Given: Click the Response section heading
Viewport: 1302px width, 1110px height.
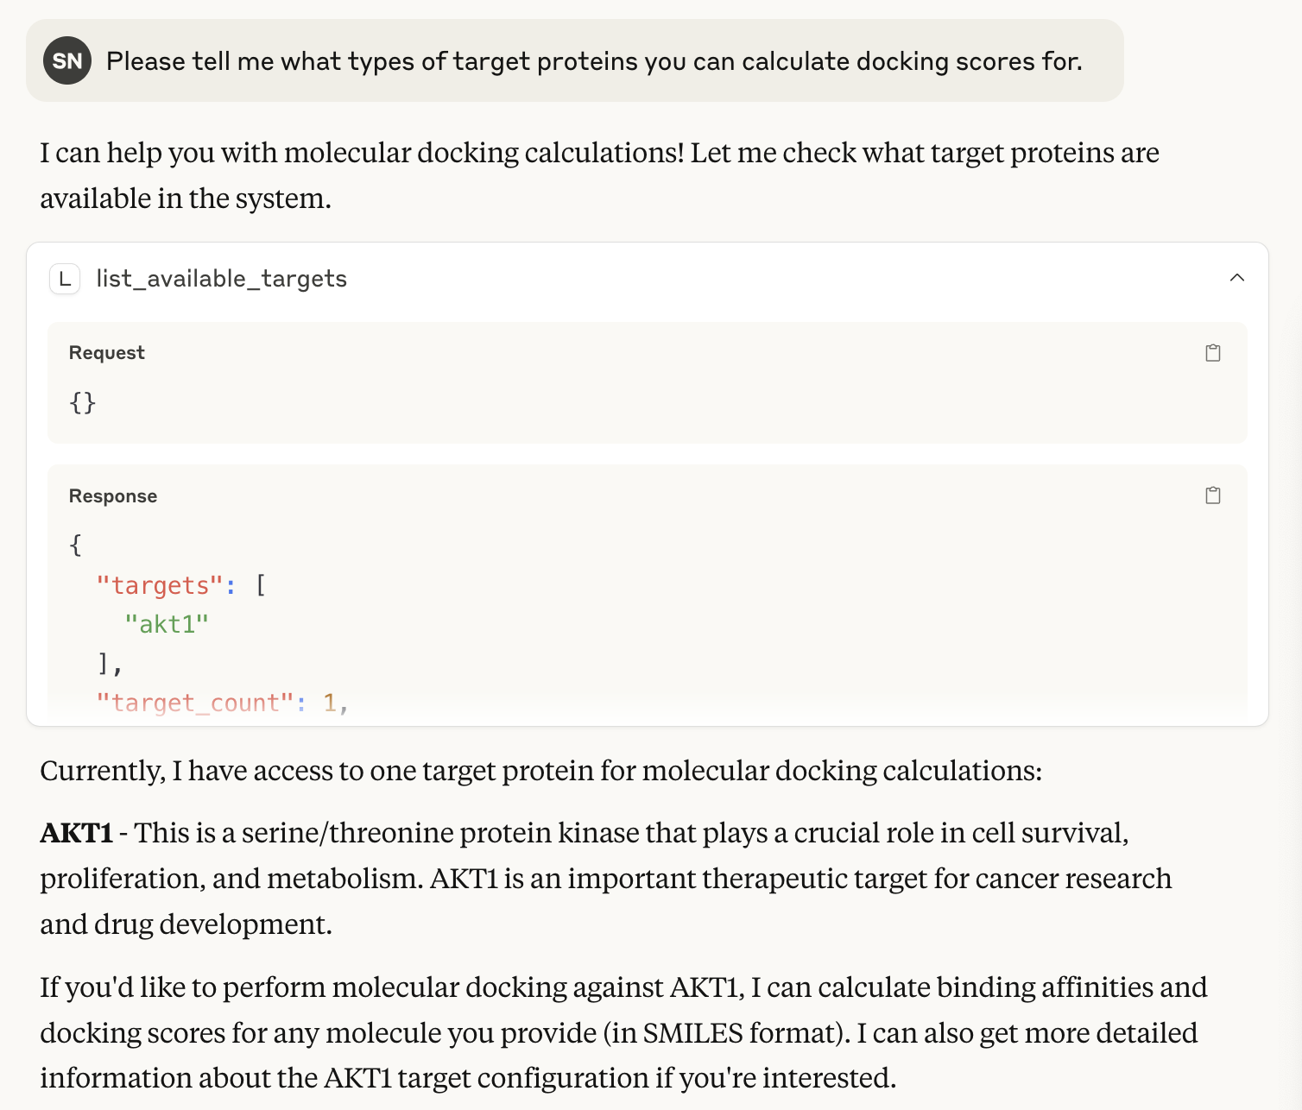Looking at the screenshot, I should (x=113, y=496).
